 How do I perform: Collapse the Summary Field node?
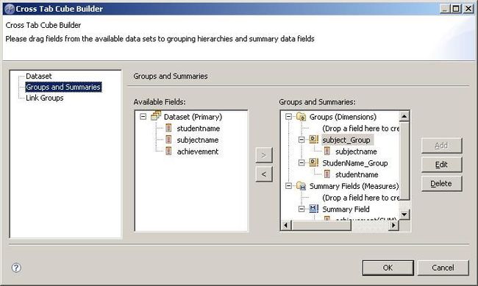coord(302,209)
